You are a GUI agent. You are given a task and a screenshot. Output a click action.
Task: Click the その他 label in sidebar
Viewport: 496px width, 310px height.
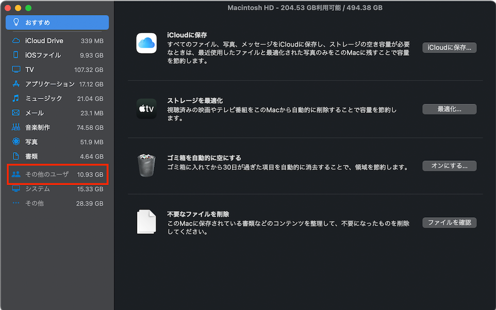(35, 203)
